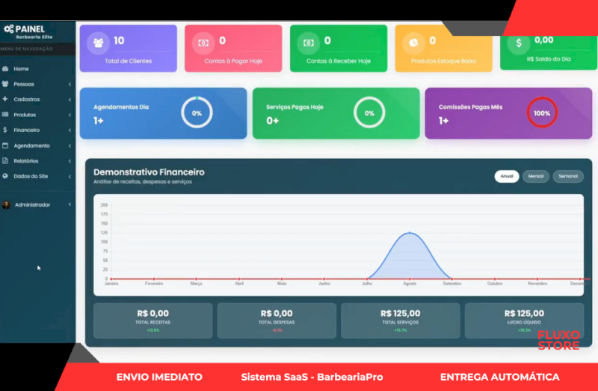
Task: Switch chart view to Anual
Action: [506, 176]
